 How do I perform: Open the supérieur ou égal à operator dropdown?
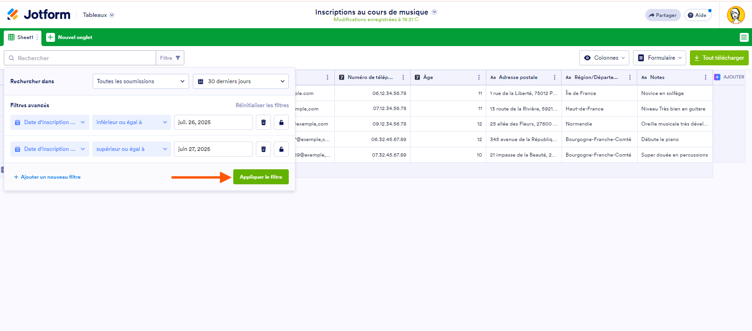pos(132,149)
